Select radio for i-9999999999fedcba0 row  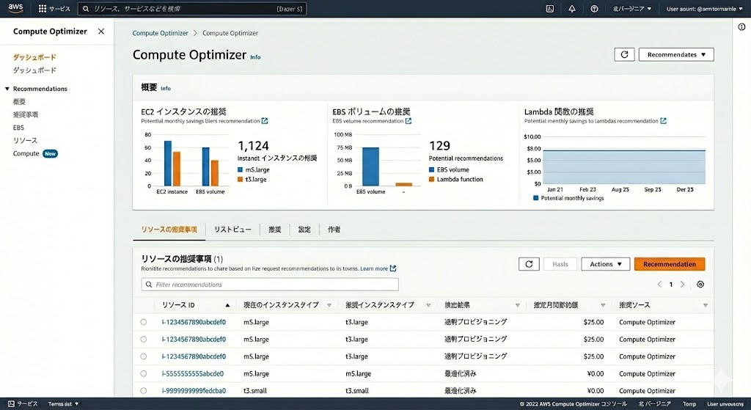point(143,391)
